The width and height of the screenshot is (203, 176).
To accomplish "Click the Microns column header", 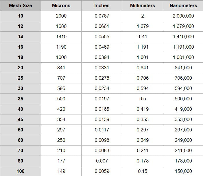I will click(61, 5).
